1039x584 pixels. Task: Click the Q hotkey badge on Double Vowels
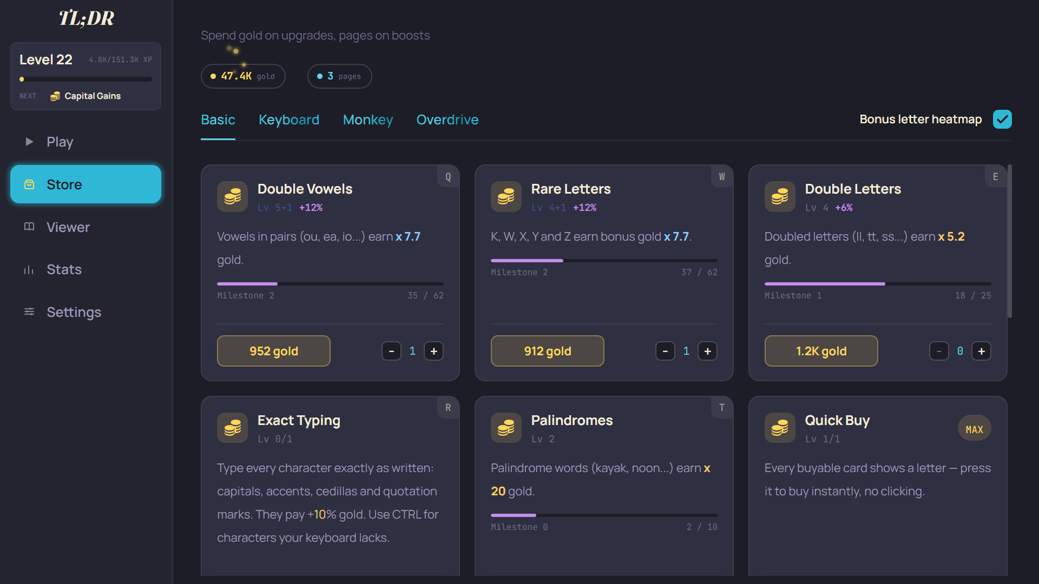pyautogui.click(x=448, y=177)
